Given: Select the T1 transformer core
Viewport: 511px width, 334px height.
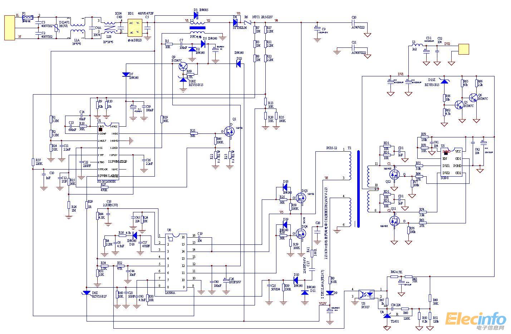Looking at the screenshot, I should coord(358,189).
